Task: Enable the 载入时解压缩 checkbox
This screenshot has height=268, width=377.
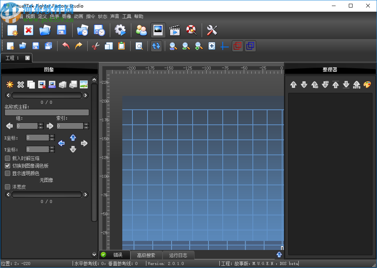Action: 8,158
